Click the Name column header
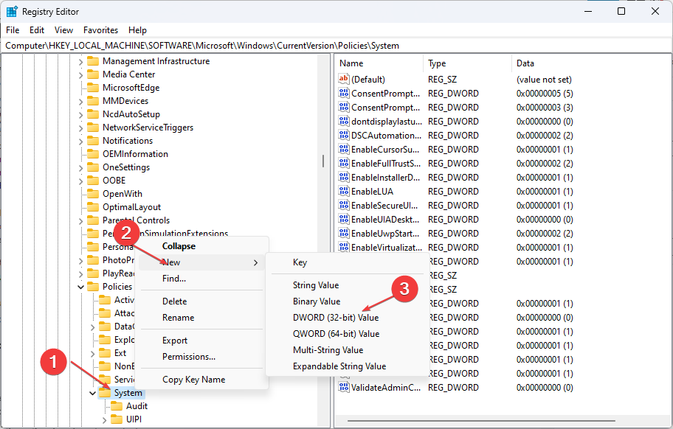Screen dimensions: 673x429 coord(379,63)
